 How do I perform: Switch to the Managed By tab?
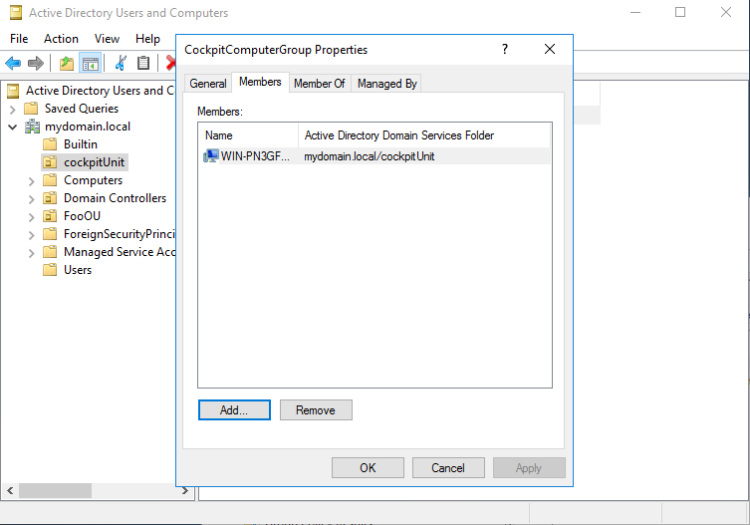coord(387,84)
